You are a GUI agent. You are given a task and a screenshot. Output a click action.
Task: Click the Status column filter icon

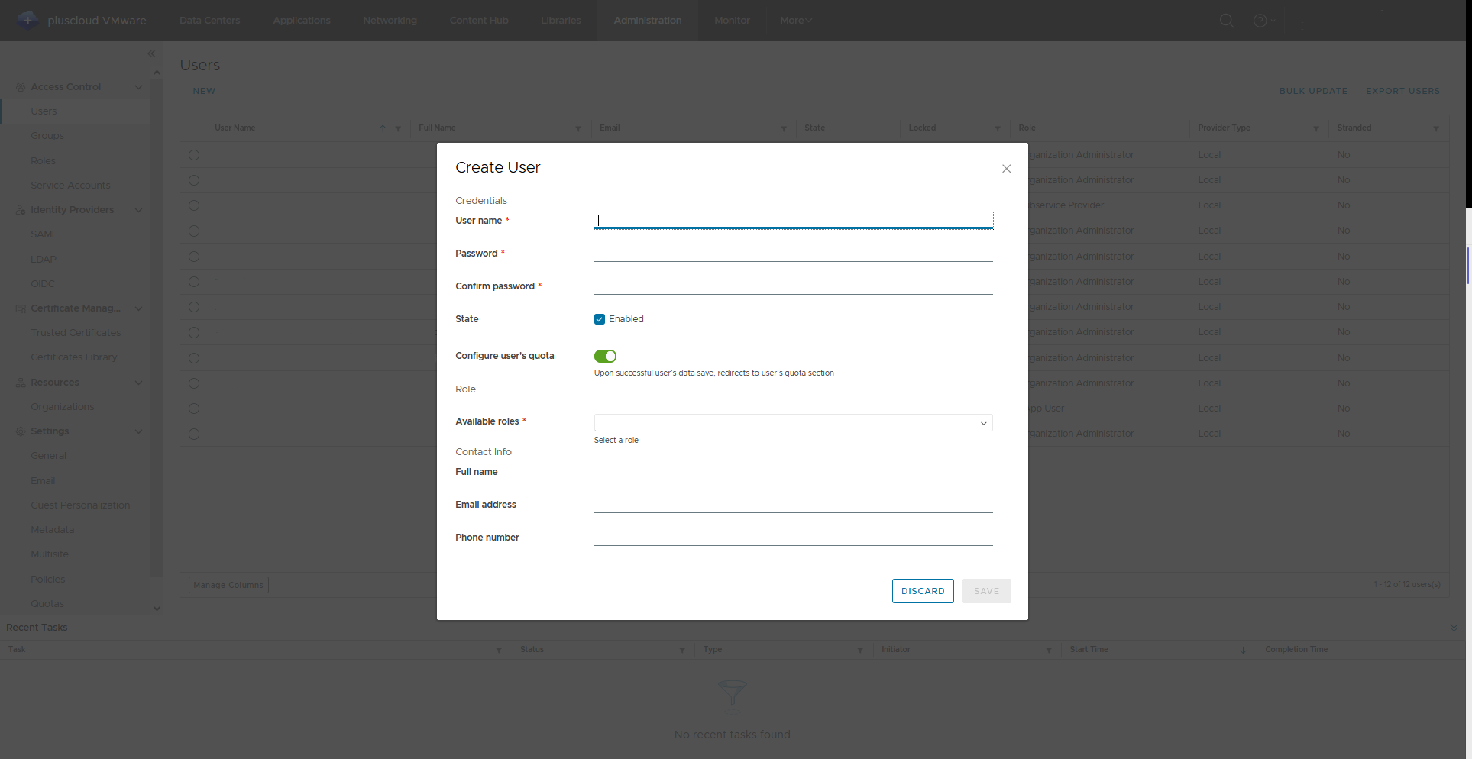coord(682,650)
